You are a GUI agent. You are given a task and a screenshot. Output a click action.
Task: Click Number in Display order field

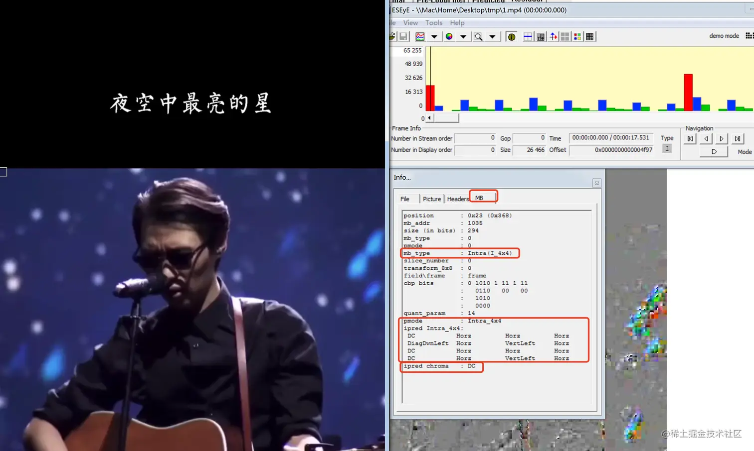point(475,150)
